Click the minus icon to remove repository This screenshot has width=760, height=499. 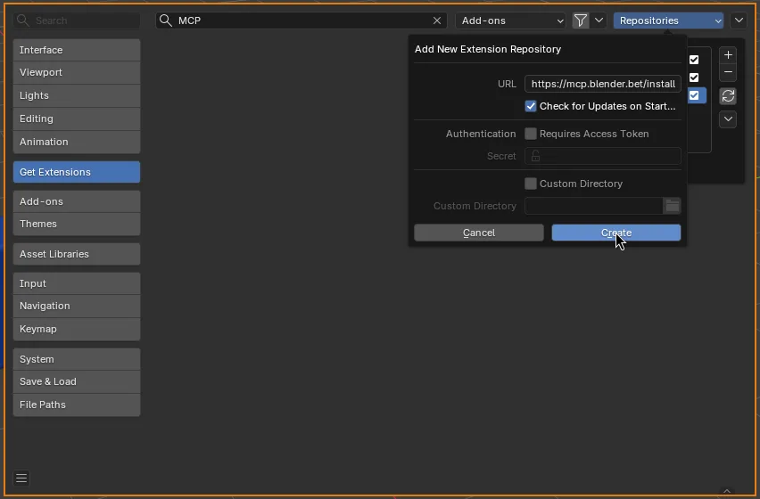(728, 72)
